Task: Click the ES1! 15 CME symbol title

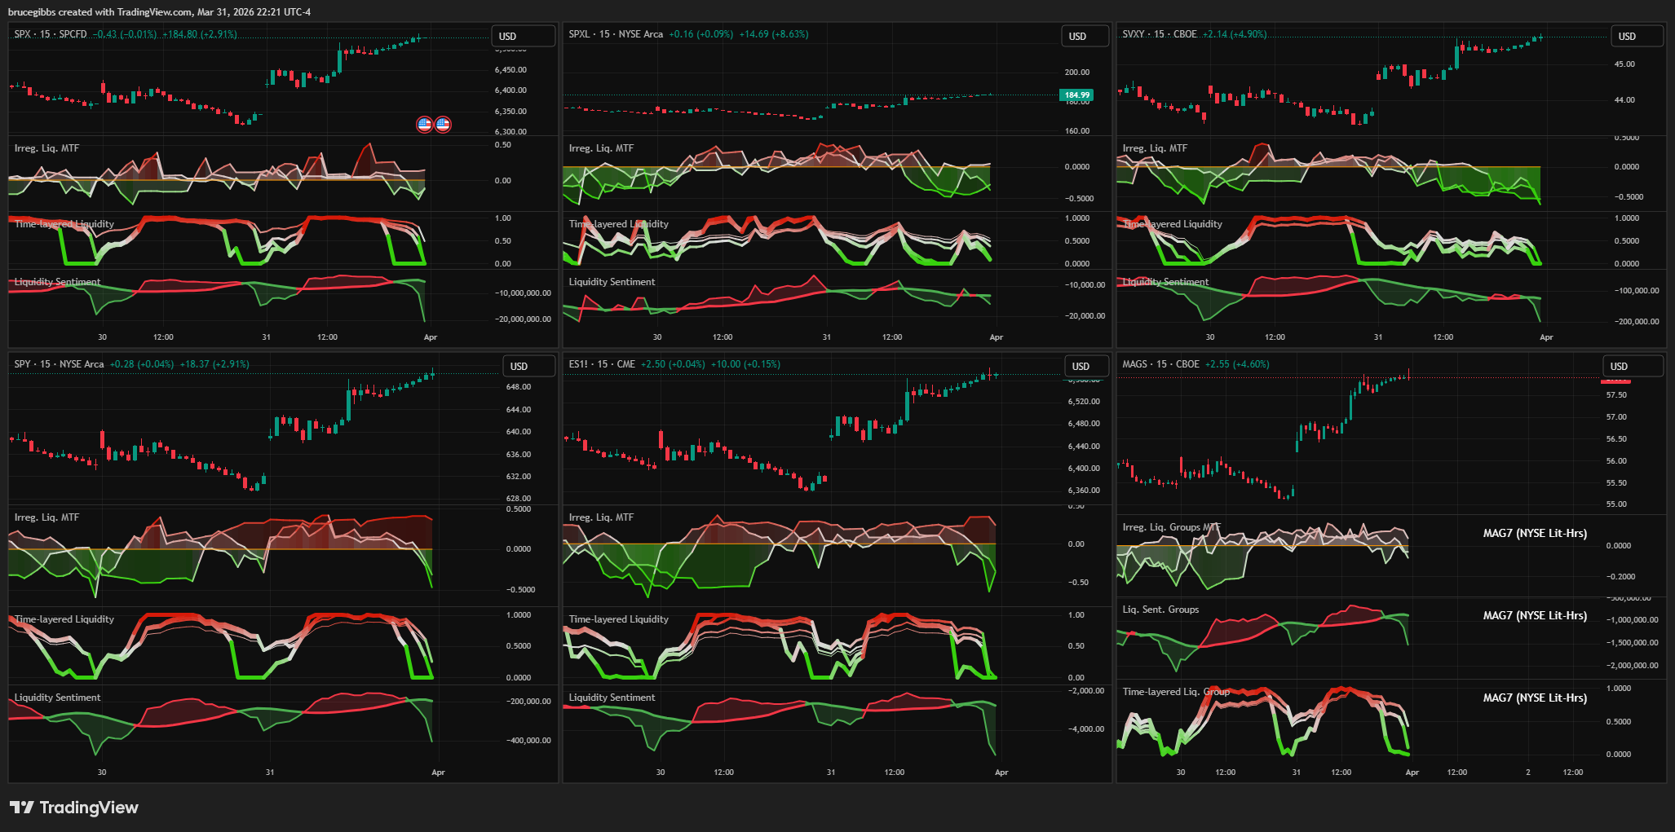Action: (602, 364)
